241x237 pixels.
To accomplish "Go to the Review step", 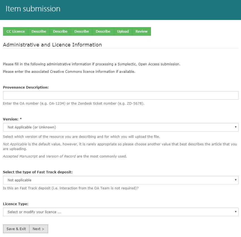I will [x=141, y=32].
